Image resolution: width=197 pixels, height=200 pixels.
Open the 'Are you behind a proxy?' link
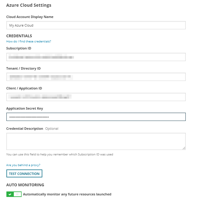[x=23, y=165]
